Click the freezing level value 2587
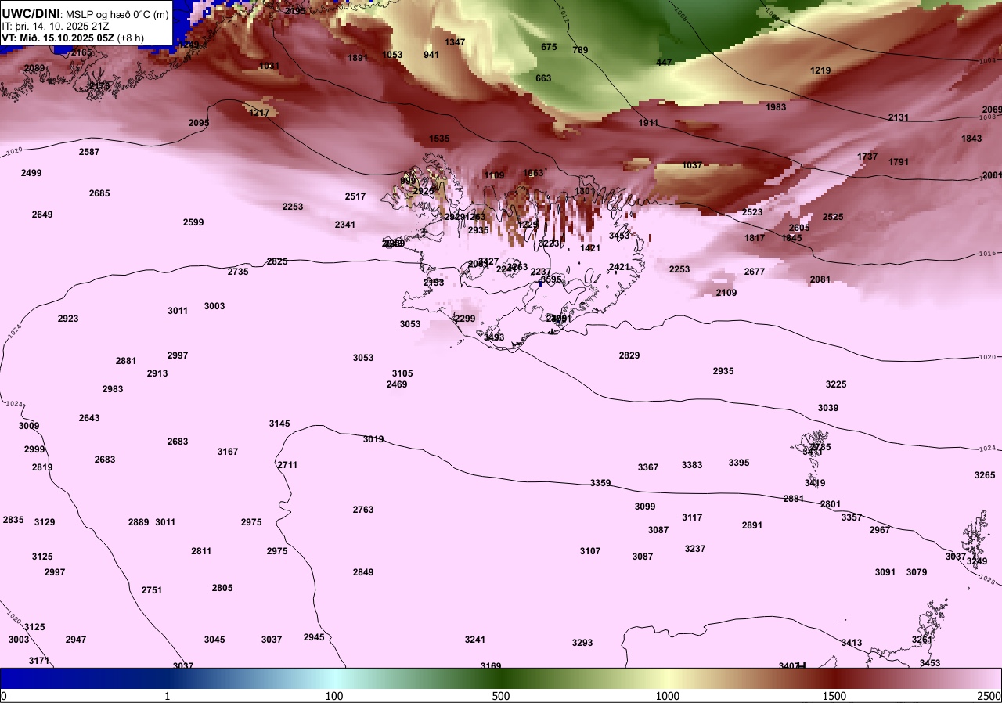Image resolution: width=1002 pixels, height=703 pixels. pos(89,152)
